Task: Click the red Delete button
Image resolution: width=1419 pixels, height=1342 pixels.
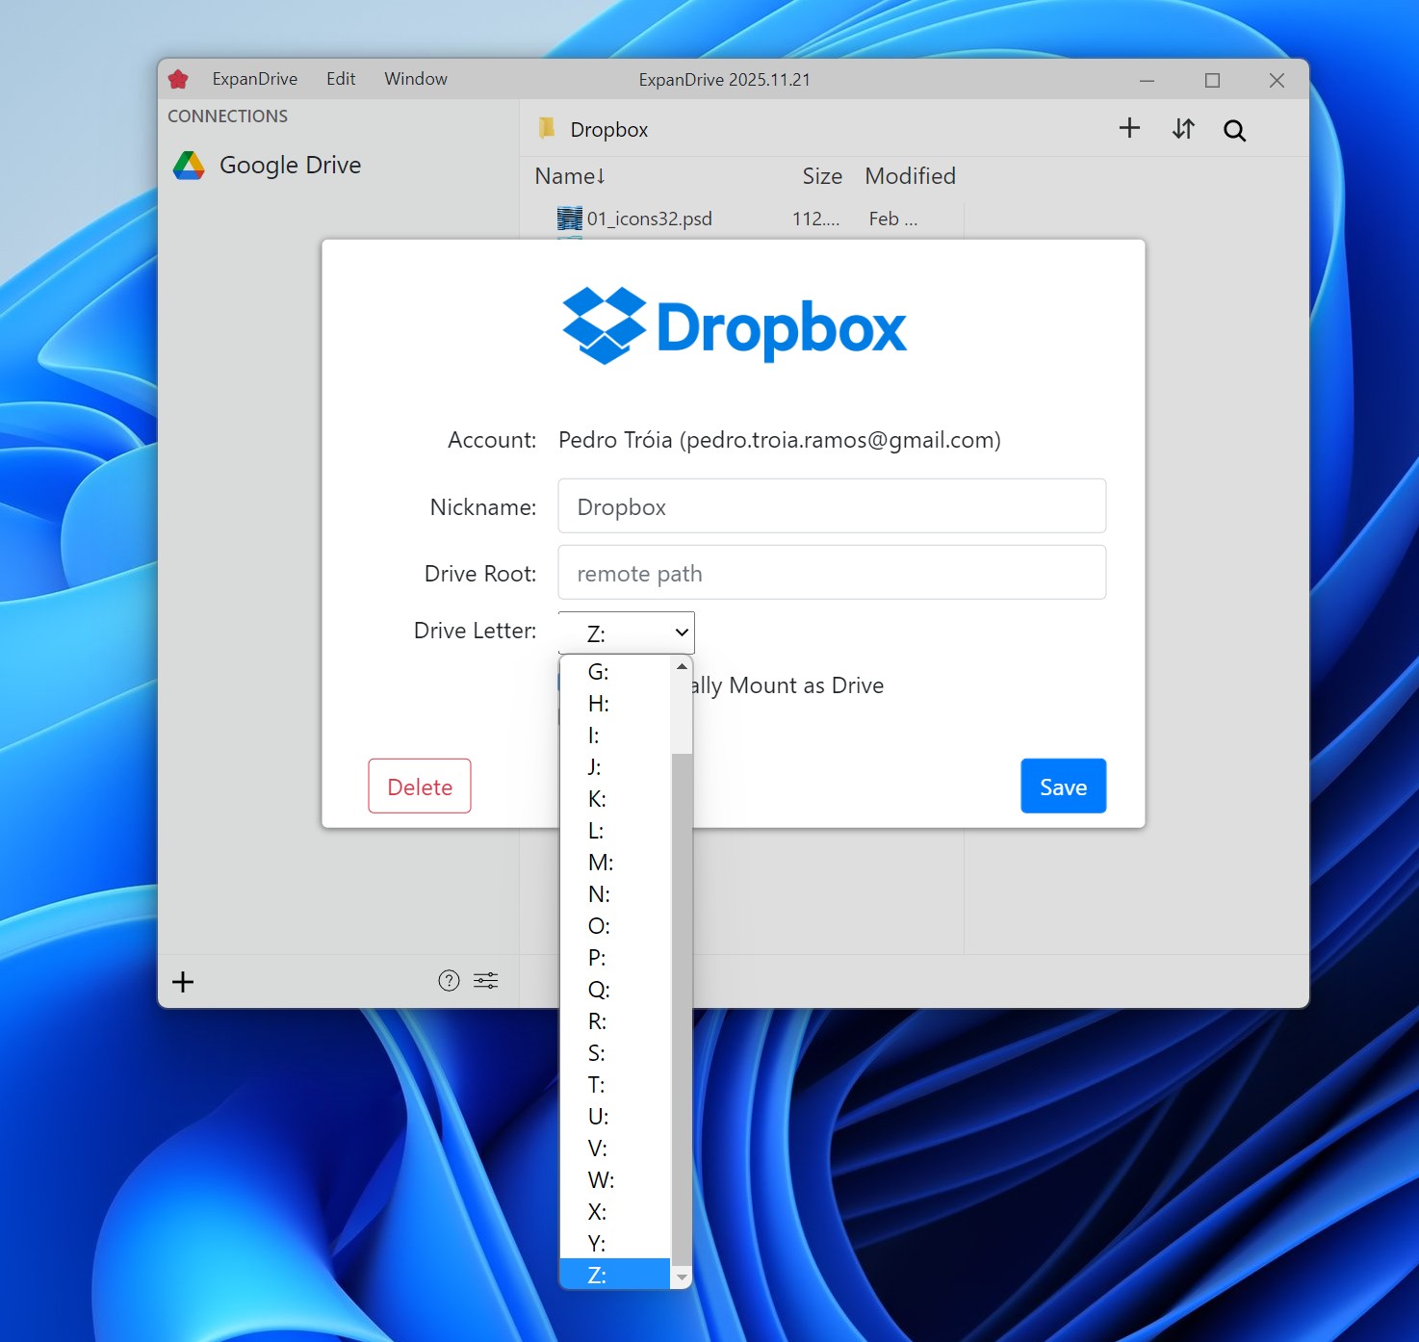Action: [420, 787]
